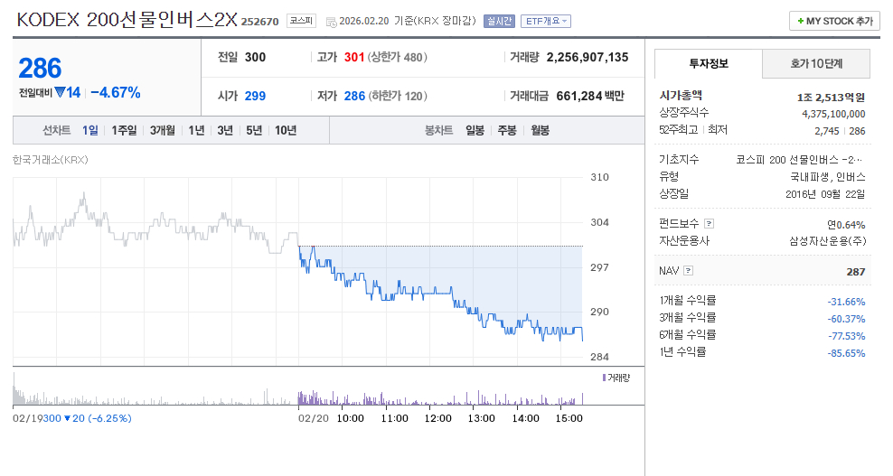Show the 주봉 weekly candle chart
893x476 pixels.
(x=506, y=130)
